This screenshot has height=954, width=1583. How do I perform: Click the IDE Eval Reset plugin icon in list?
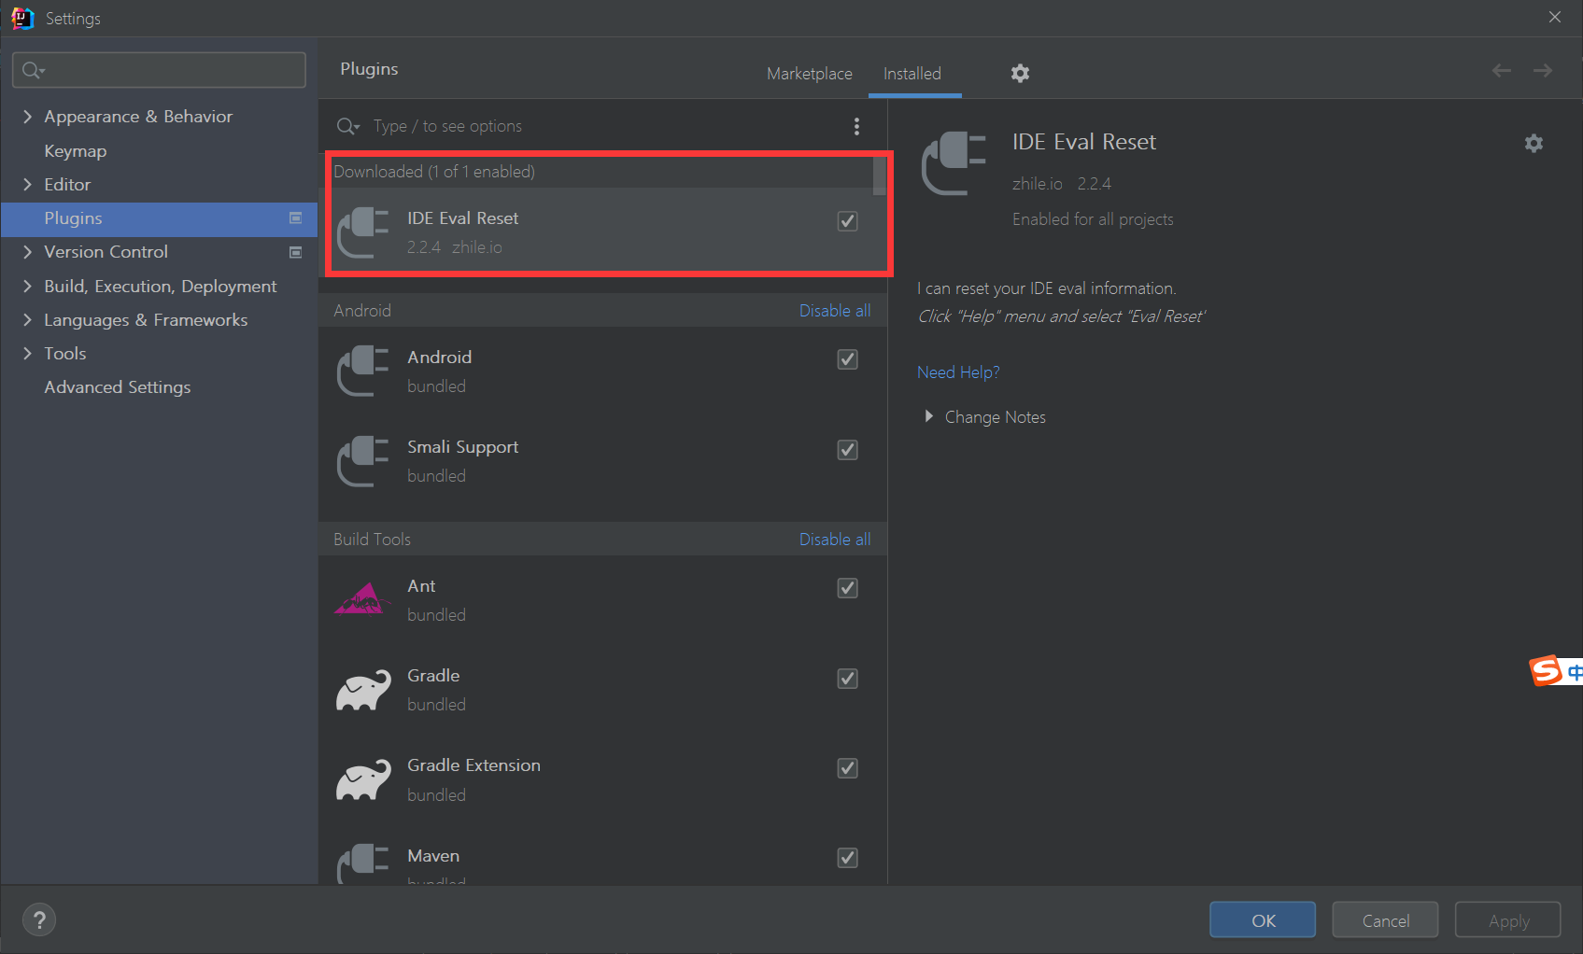(x=363, y=232)
